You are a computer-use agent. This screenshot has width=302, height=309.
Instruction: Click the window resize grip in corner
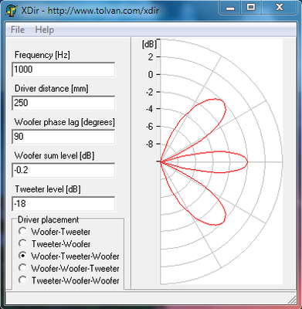click(291, 299)
